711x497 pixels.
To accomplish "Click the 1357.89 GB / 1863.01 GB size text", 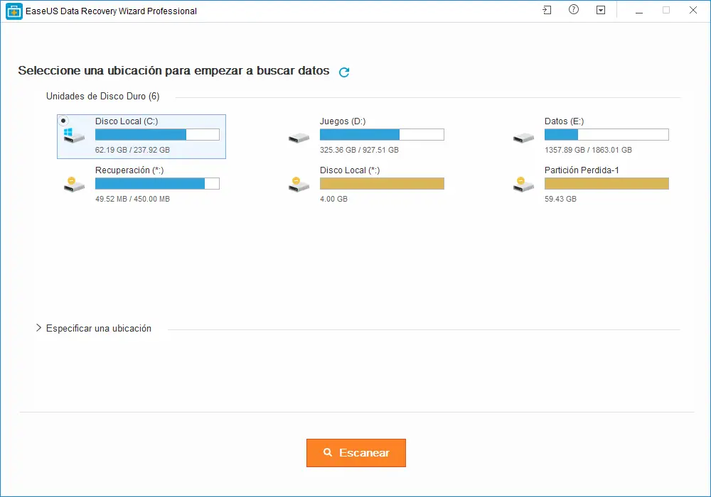I will [588, 150].
